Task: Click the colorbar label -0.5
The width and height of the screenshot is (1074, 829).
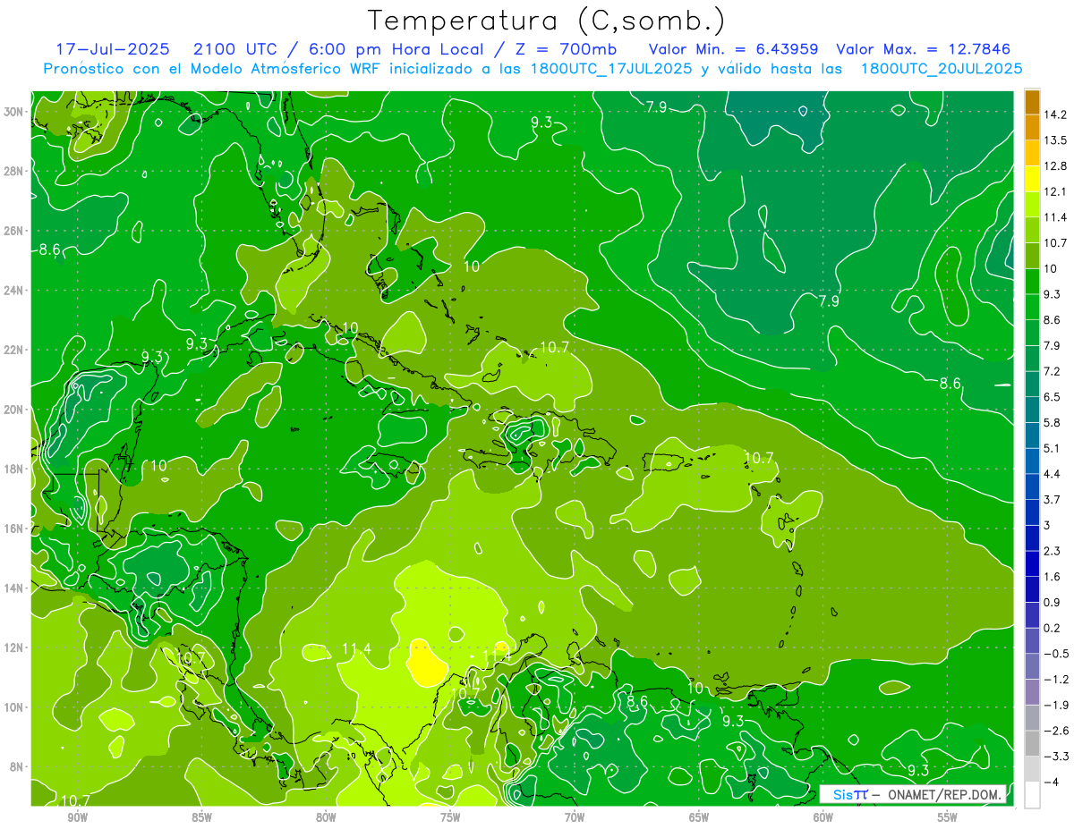Action: (x=1056, y=654)
